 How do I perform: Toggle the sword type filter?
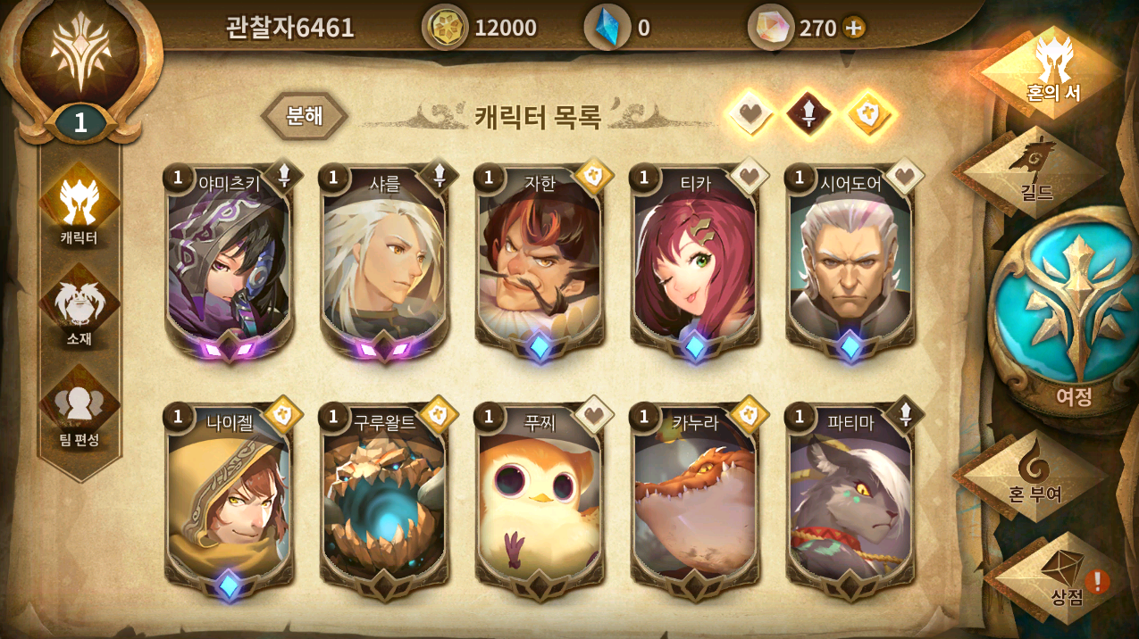coord(808,115)
